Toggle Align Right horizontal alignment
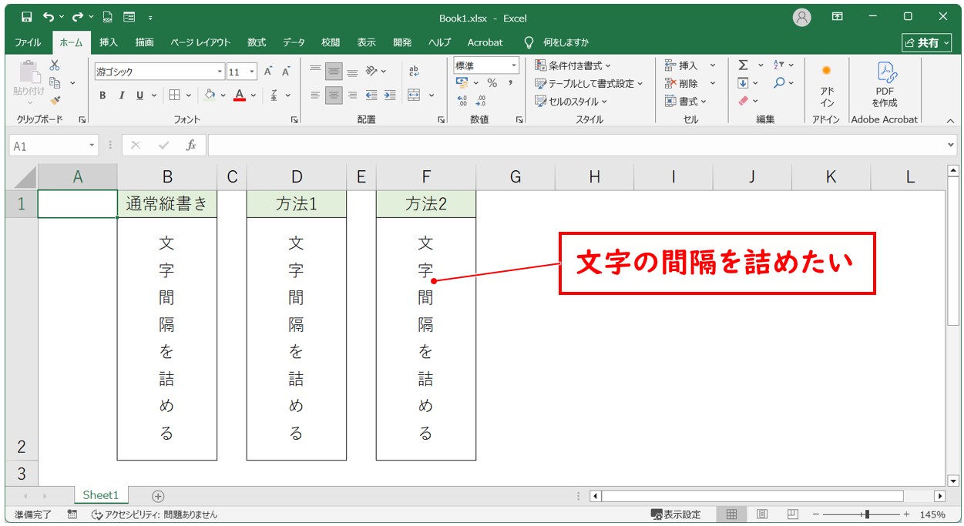This screenshot has height=526, width=964. click(x=352, y=95)
